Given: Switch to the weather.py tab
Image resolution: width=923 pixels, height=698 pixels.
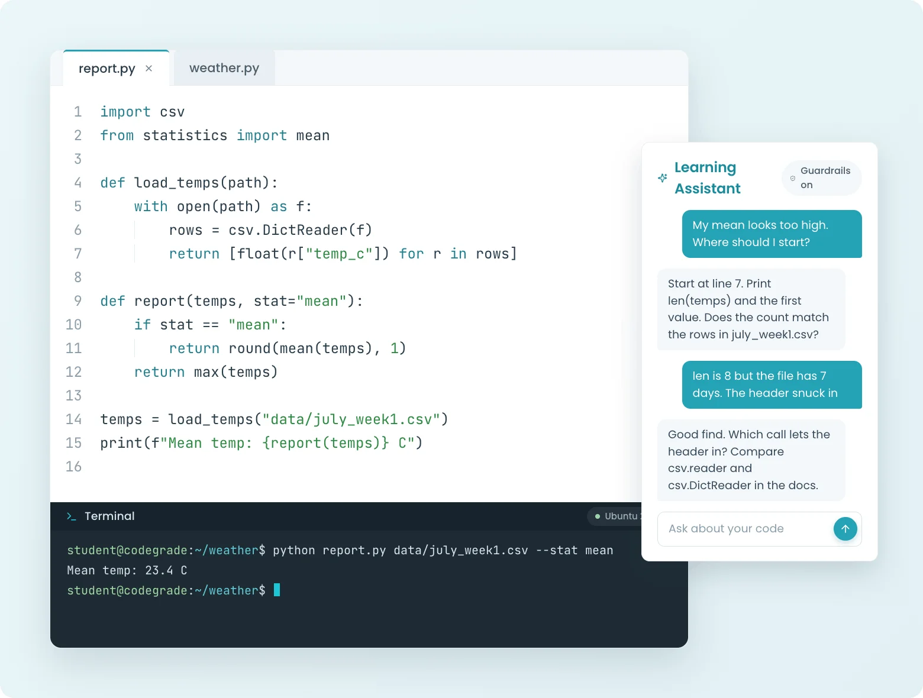Looking at the screenshot, I should pyautogui.click(x=224, y=68).
